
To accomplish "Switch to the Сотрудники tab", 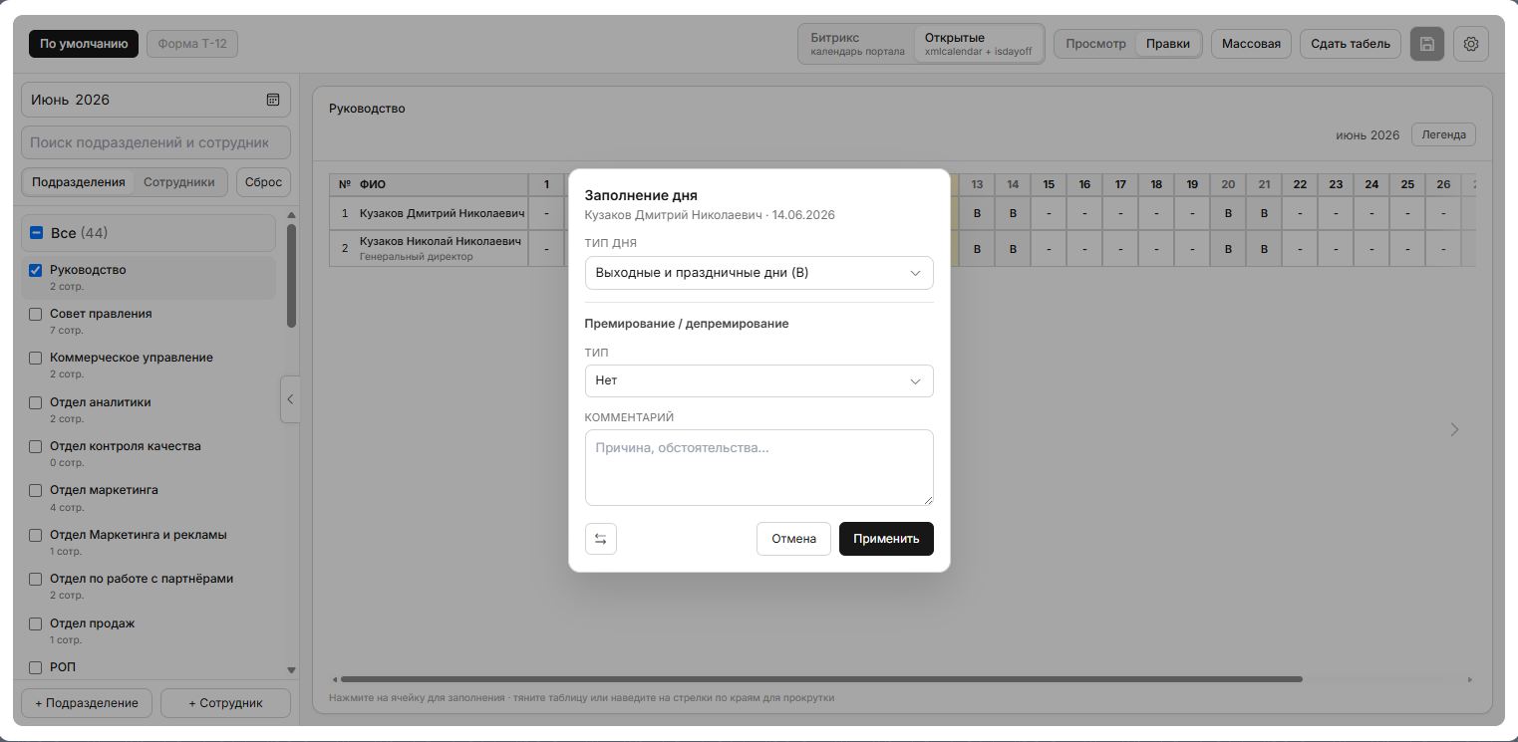I will click(178, 182).
